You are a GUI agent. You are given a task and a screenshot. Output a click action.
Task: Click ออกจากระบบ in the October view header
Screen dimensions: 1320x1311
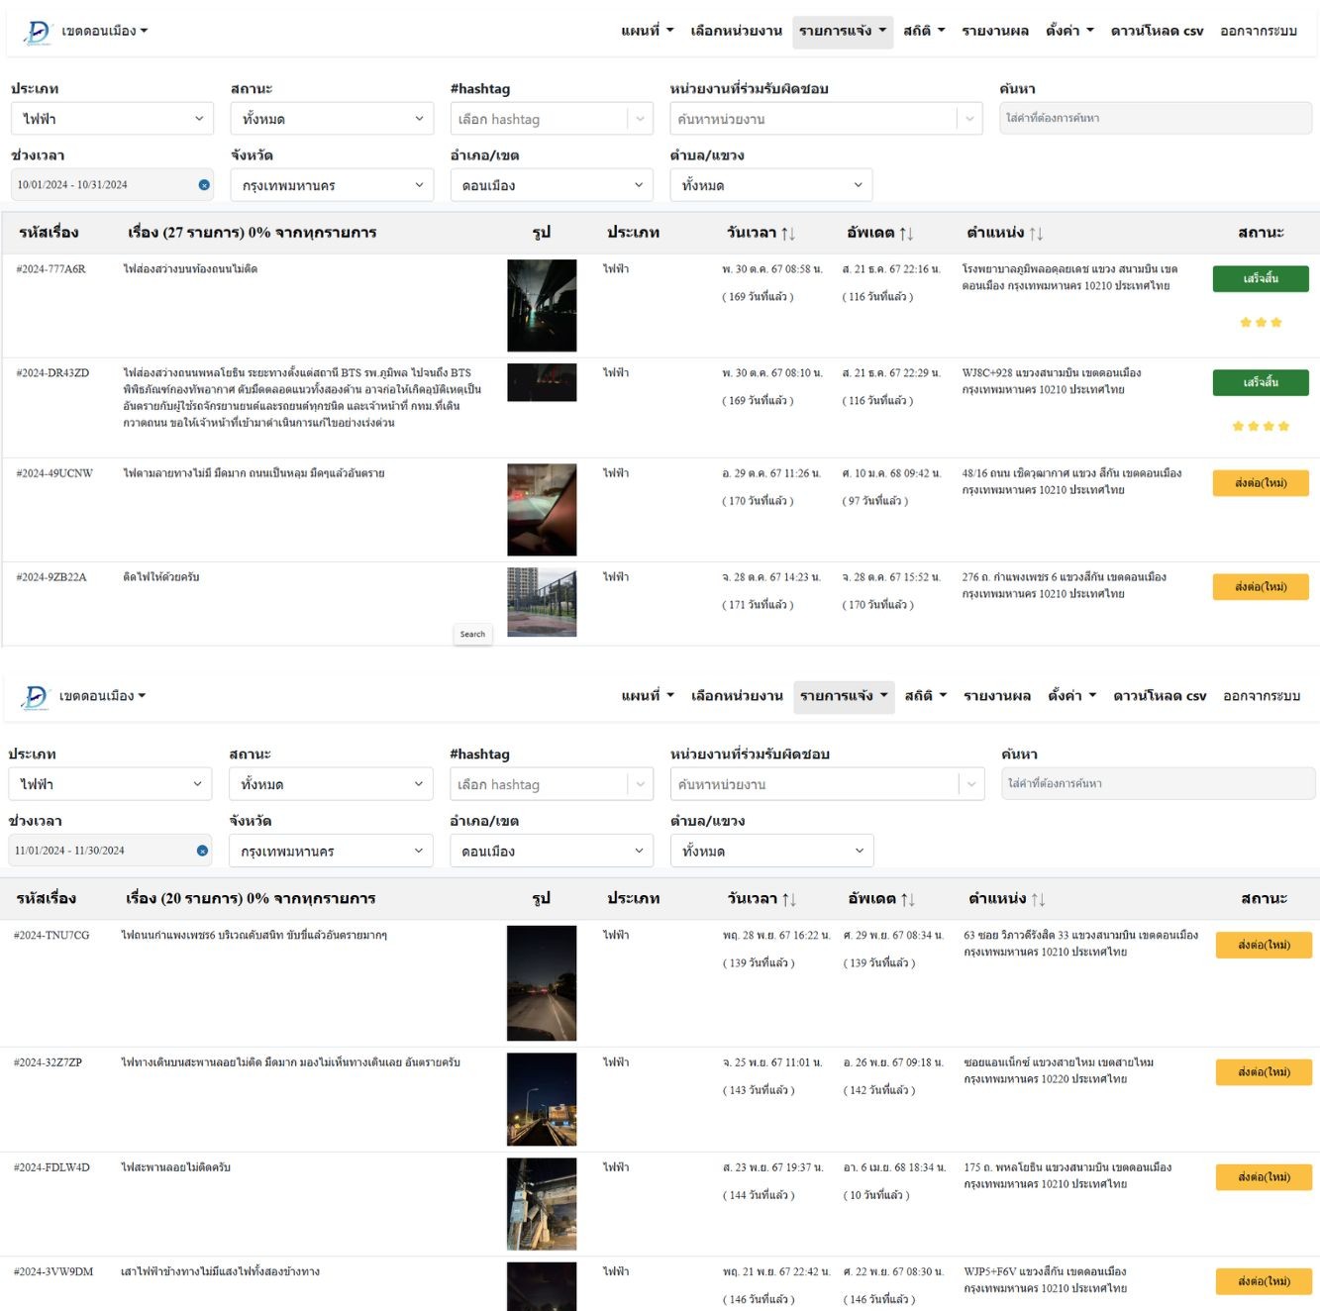click(1259, 31)
